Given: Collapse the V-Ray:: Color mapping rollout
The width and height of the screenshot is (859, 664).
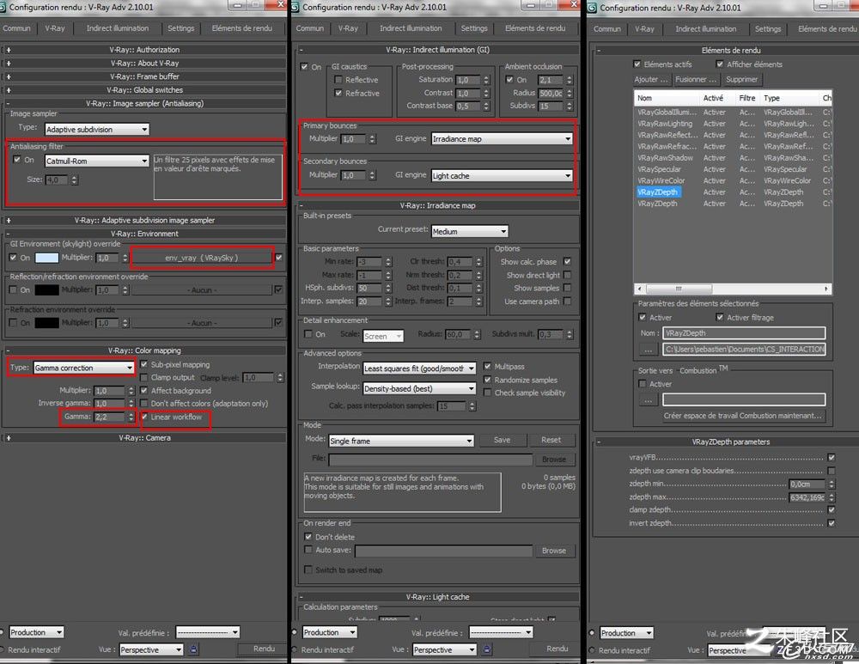Looking at the screenshot, I should [x=144, y=350].
